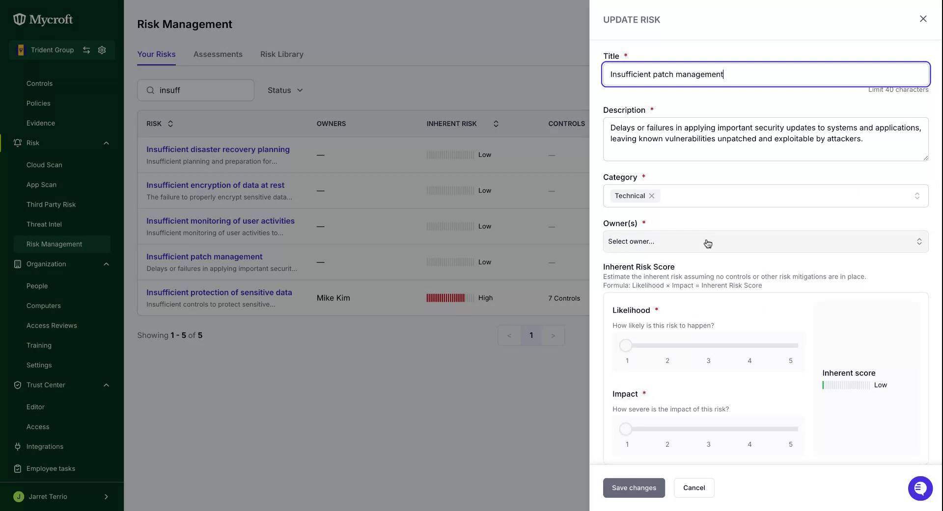Sort by the Risk column arrows
This screenshot has width=943, height=511.
(x=170, y=124)
